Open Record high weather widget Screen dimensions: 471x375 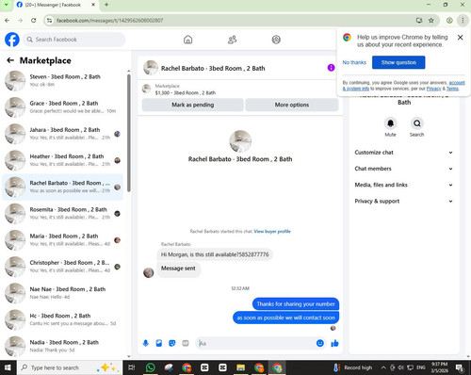coord(353,367)
